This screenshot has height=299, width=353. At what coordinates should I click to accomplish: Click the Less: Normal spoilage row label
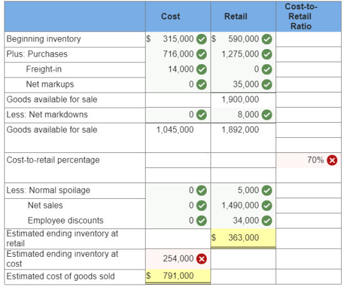(48, 190)
